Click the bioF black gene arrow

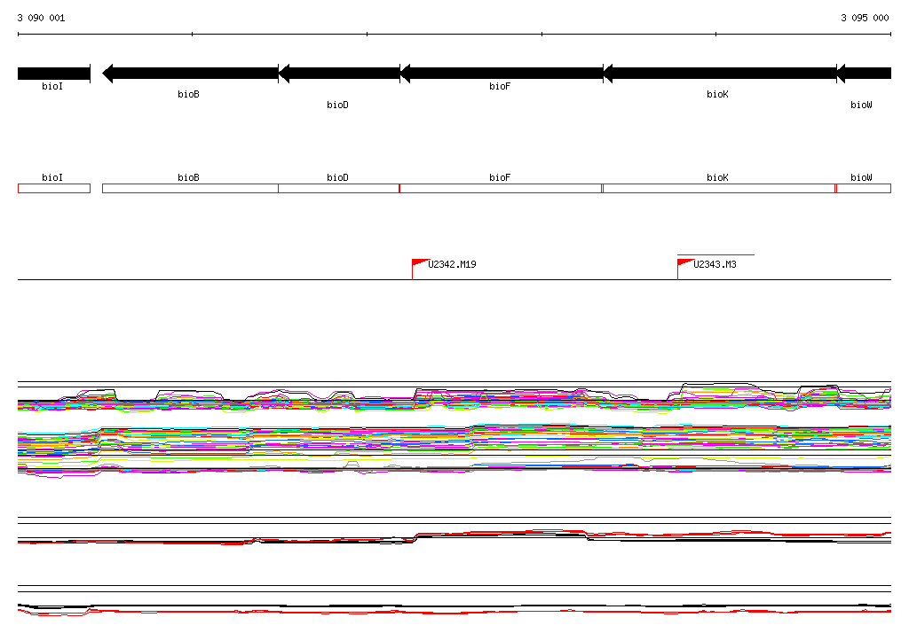pyautogui.click(x=502, y=74)
